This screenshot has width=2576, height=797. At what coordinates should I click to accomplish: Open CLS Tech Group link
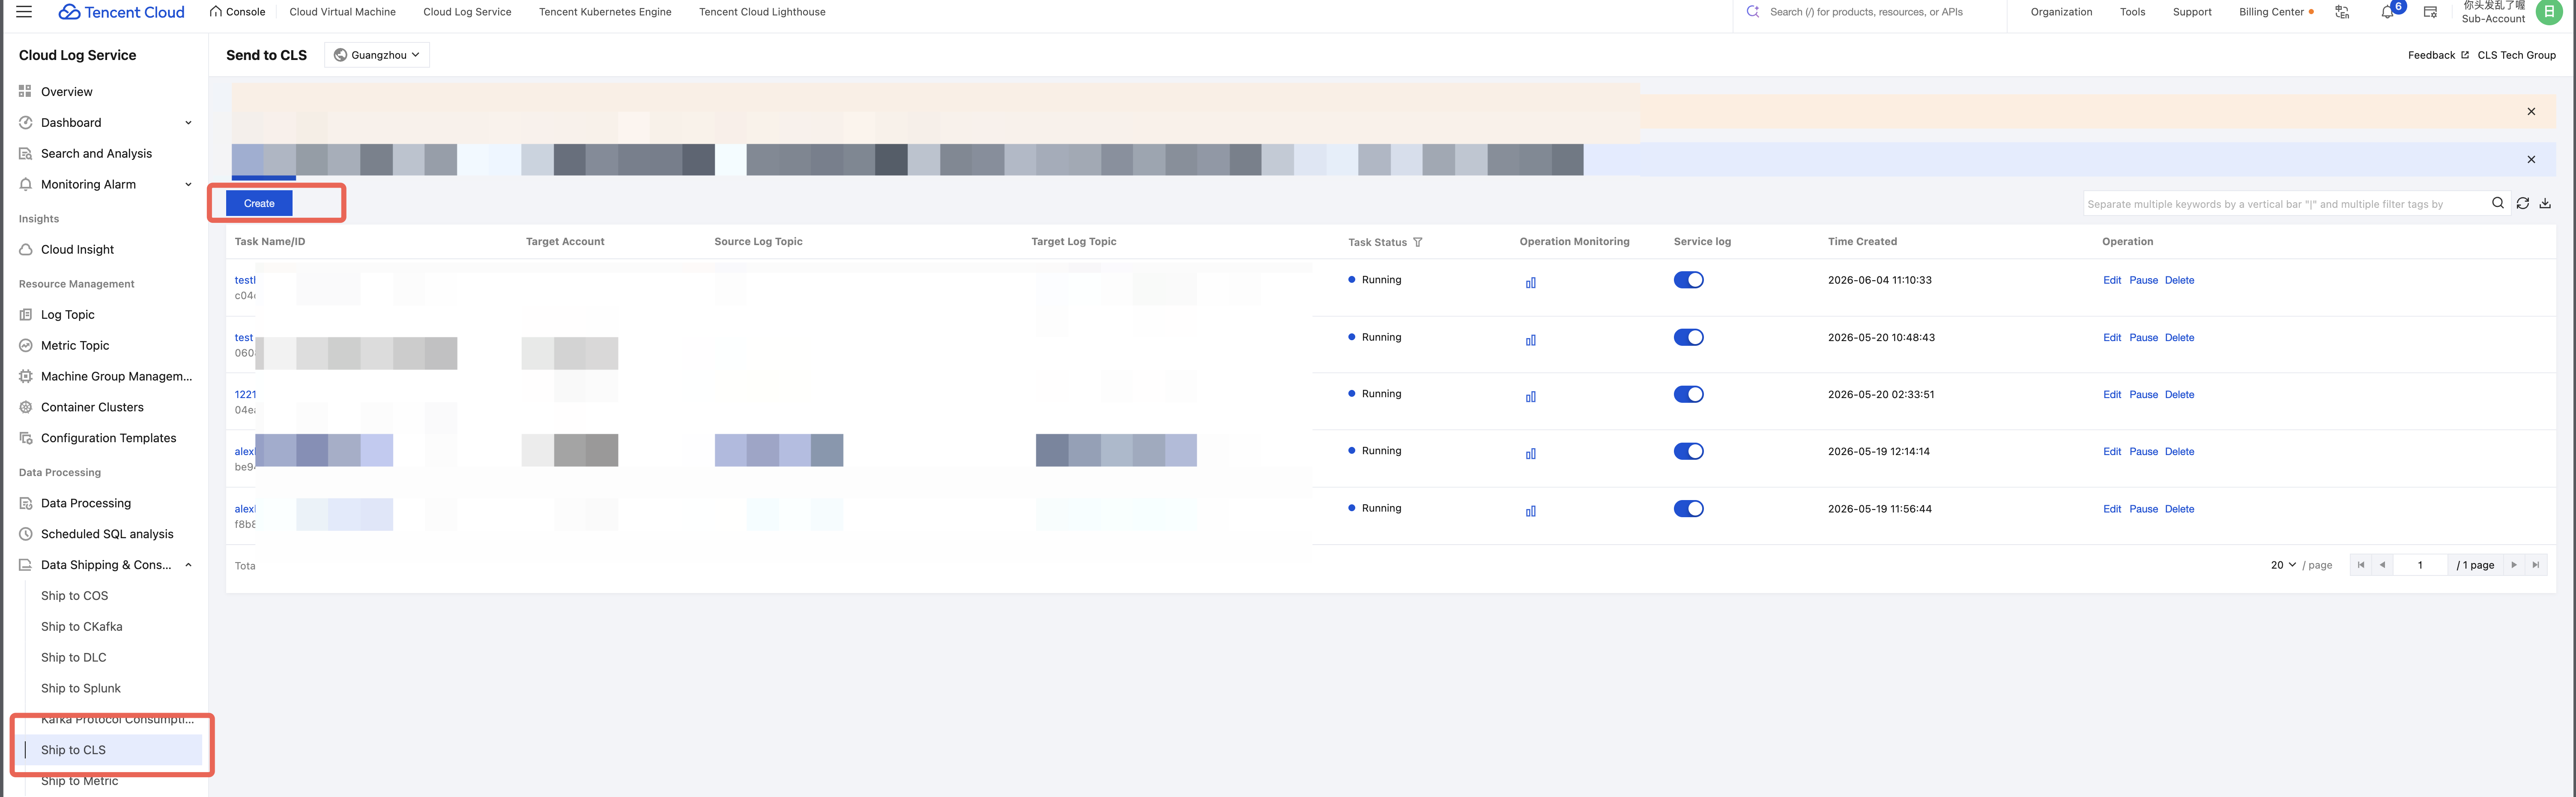[2516, 55]
